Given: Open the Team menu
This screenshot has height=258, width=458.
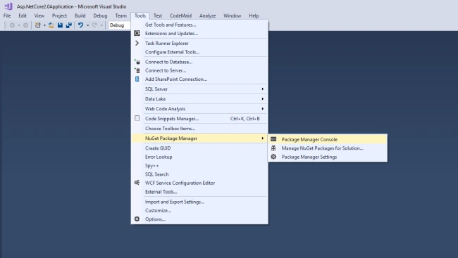Looking at the screenshot, I should [120, 15].
